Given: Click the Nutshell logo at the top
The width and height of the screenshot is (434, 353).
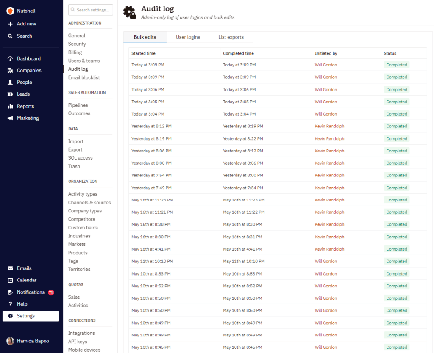Looking at the screenshot, I should (9, 11).
